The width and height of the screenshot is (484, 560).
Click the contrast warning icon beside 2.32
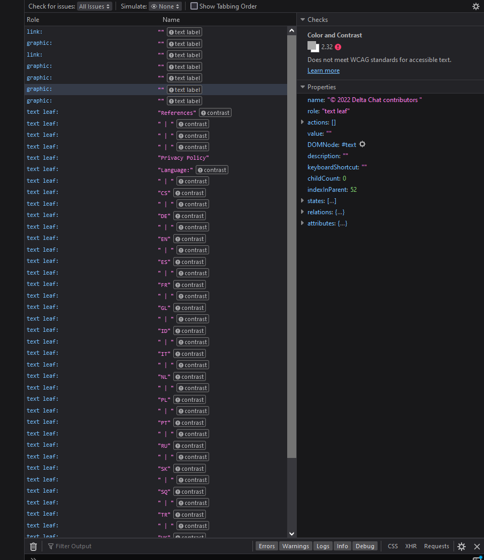click(x=338, y=47)
